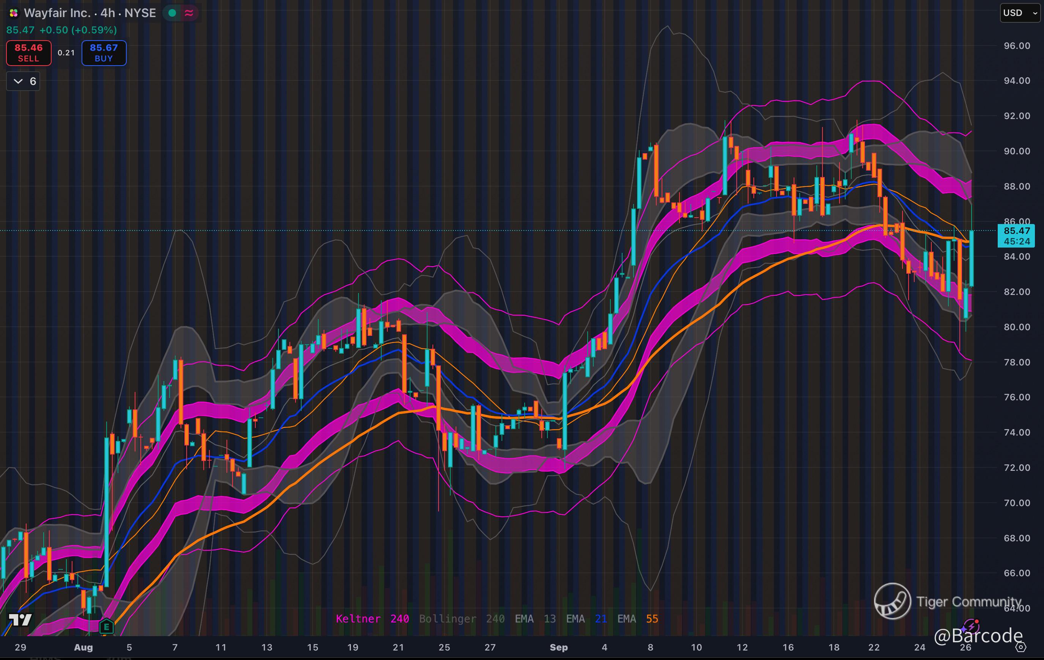Open chart settings hexagon gear icon

pyautogui.click(x=1022, y=647)
